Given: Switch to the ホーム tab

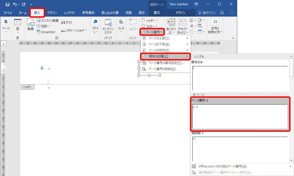Looking at the screenshot, I should 23,13.
